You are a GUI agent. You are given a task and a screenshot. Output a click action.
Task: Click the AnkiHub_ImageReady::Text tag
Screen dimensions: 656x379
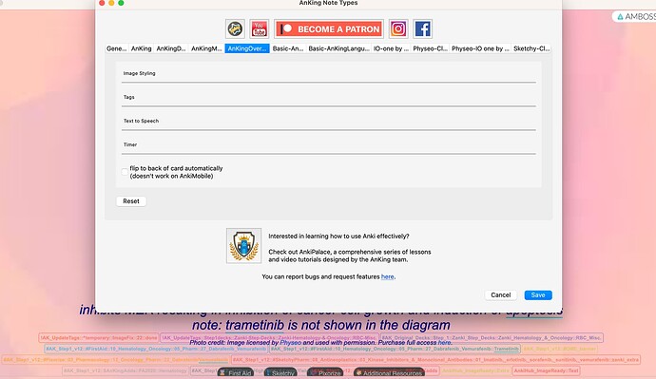pos(546,370)
